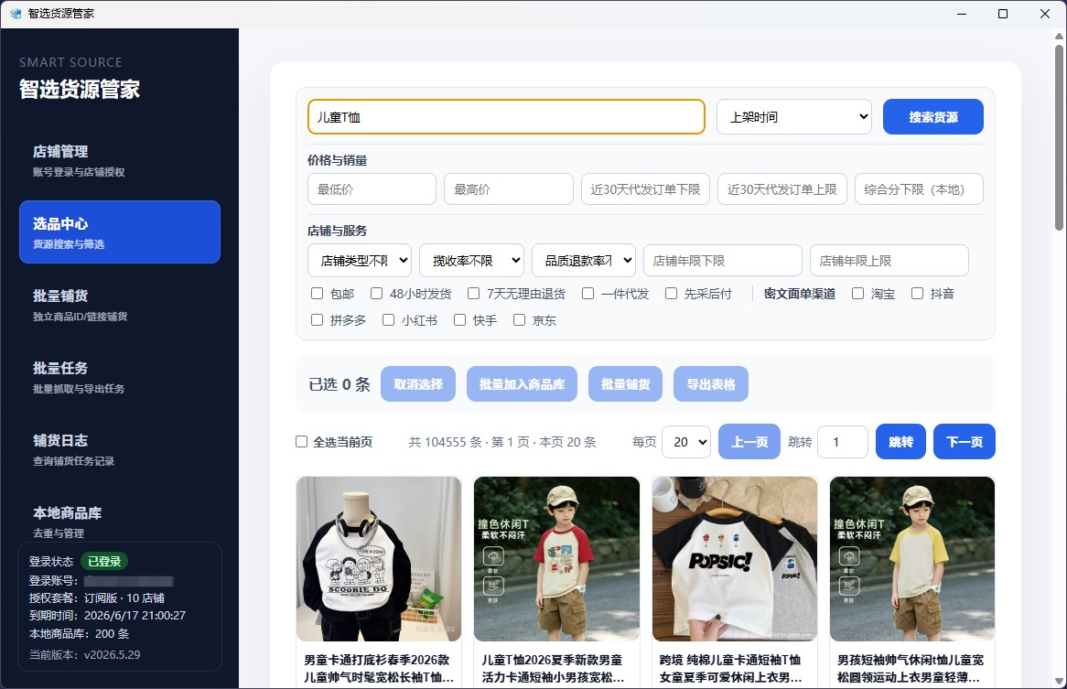Click the page number 跳转 input
Image resolution: width=1067 pixels, height=689 pixels.
click(843, 442)
